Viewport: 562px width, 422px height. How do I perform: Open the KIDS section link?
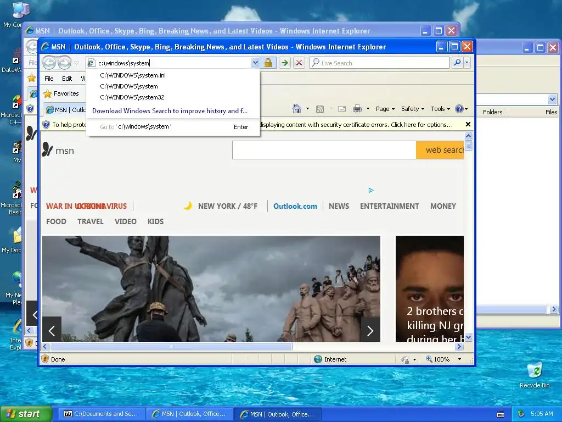155,222
